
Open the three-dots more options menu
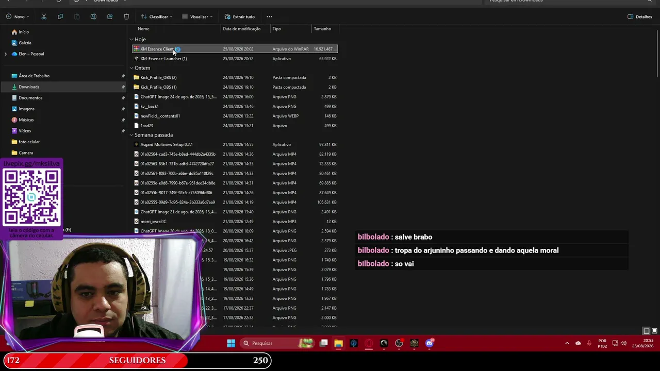coord(269,16)
